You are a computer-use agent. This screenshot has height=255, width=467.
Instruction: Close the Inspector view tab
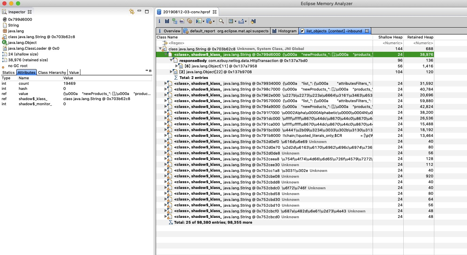coord(30,12)
